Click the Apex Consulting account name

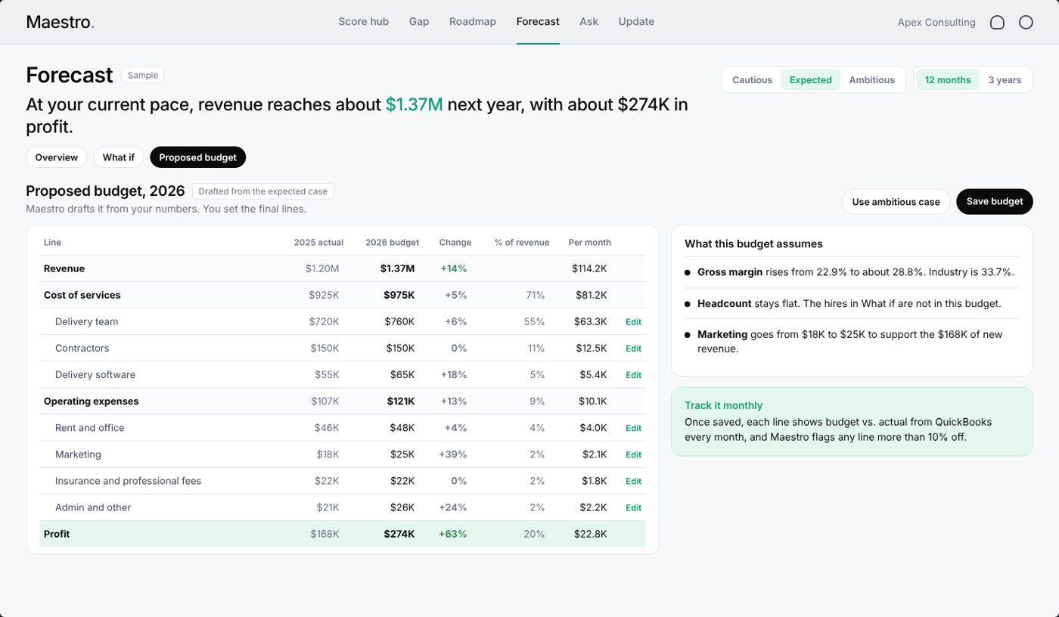tap(936, 23)
